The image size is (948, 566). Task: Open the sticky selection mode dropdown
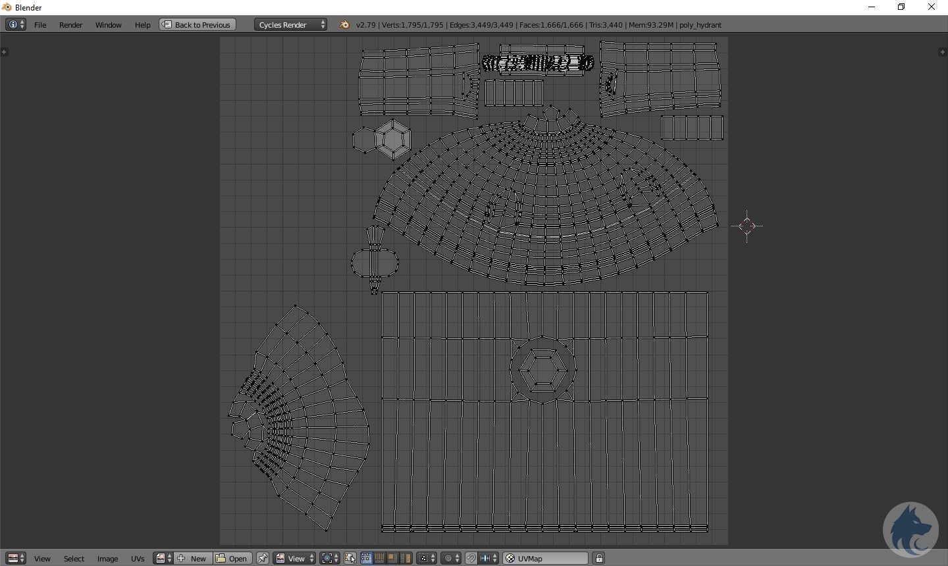coord(426,558)
